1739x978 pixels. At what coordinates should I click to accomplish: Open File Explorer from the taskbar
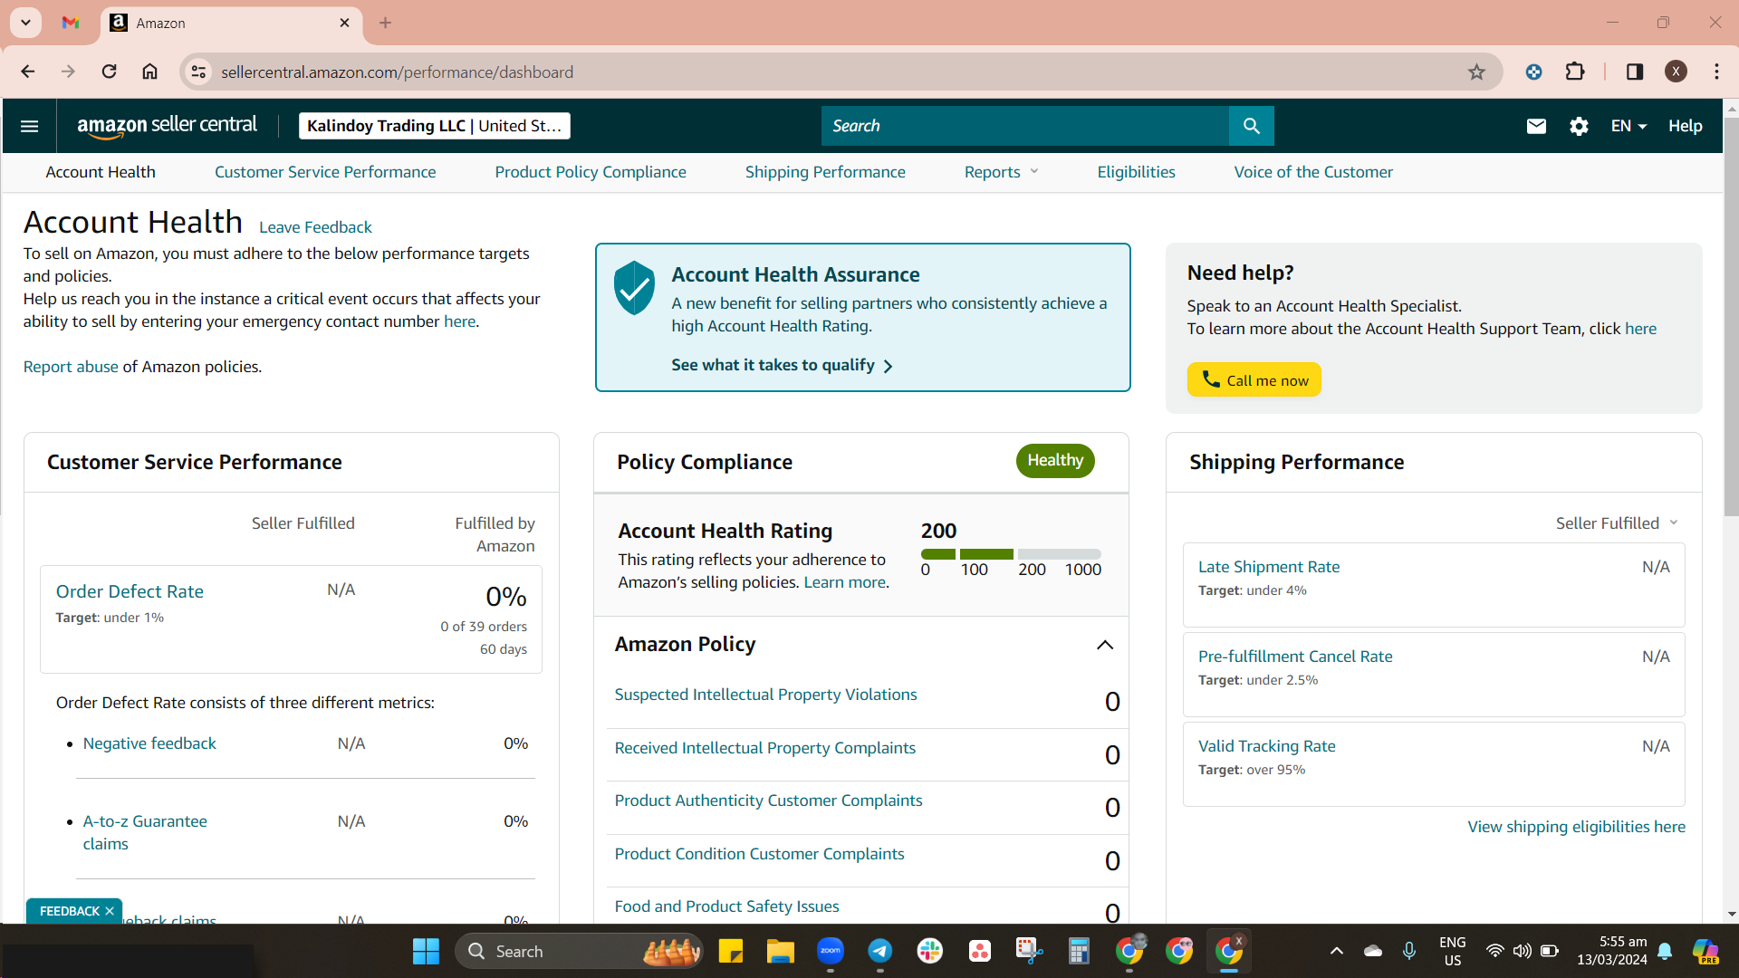coord(780,951)
